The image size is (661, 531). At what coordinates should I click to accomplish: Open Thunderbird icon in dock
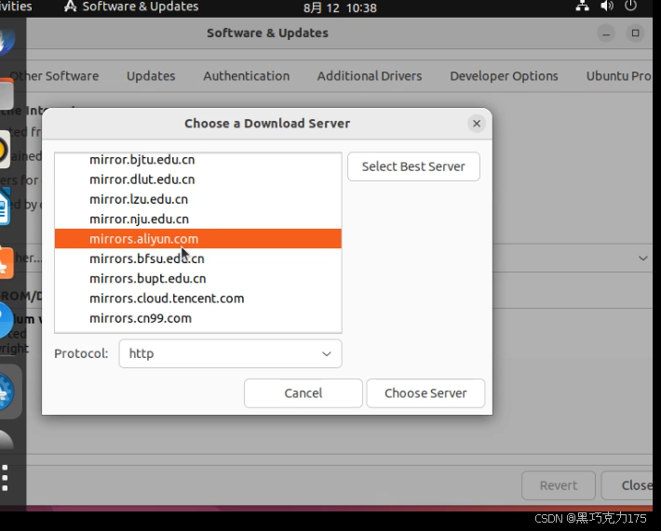pos(7,42)
